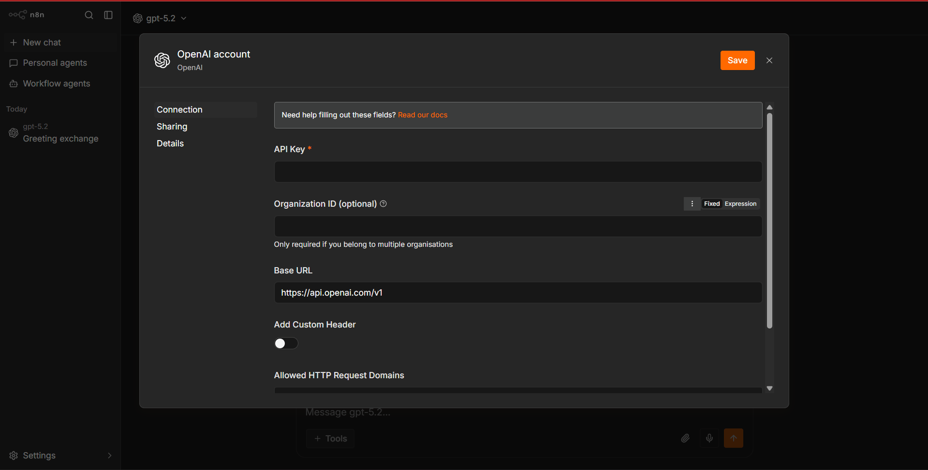Click the 'Today' section label
This screenshot has height=470, width=928.
[16, 109]
